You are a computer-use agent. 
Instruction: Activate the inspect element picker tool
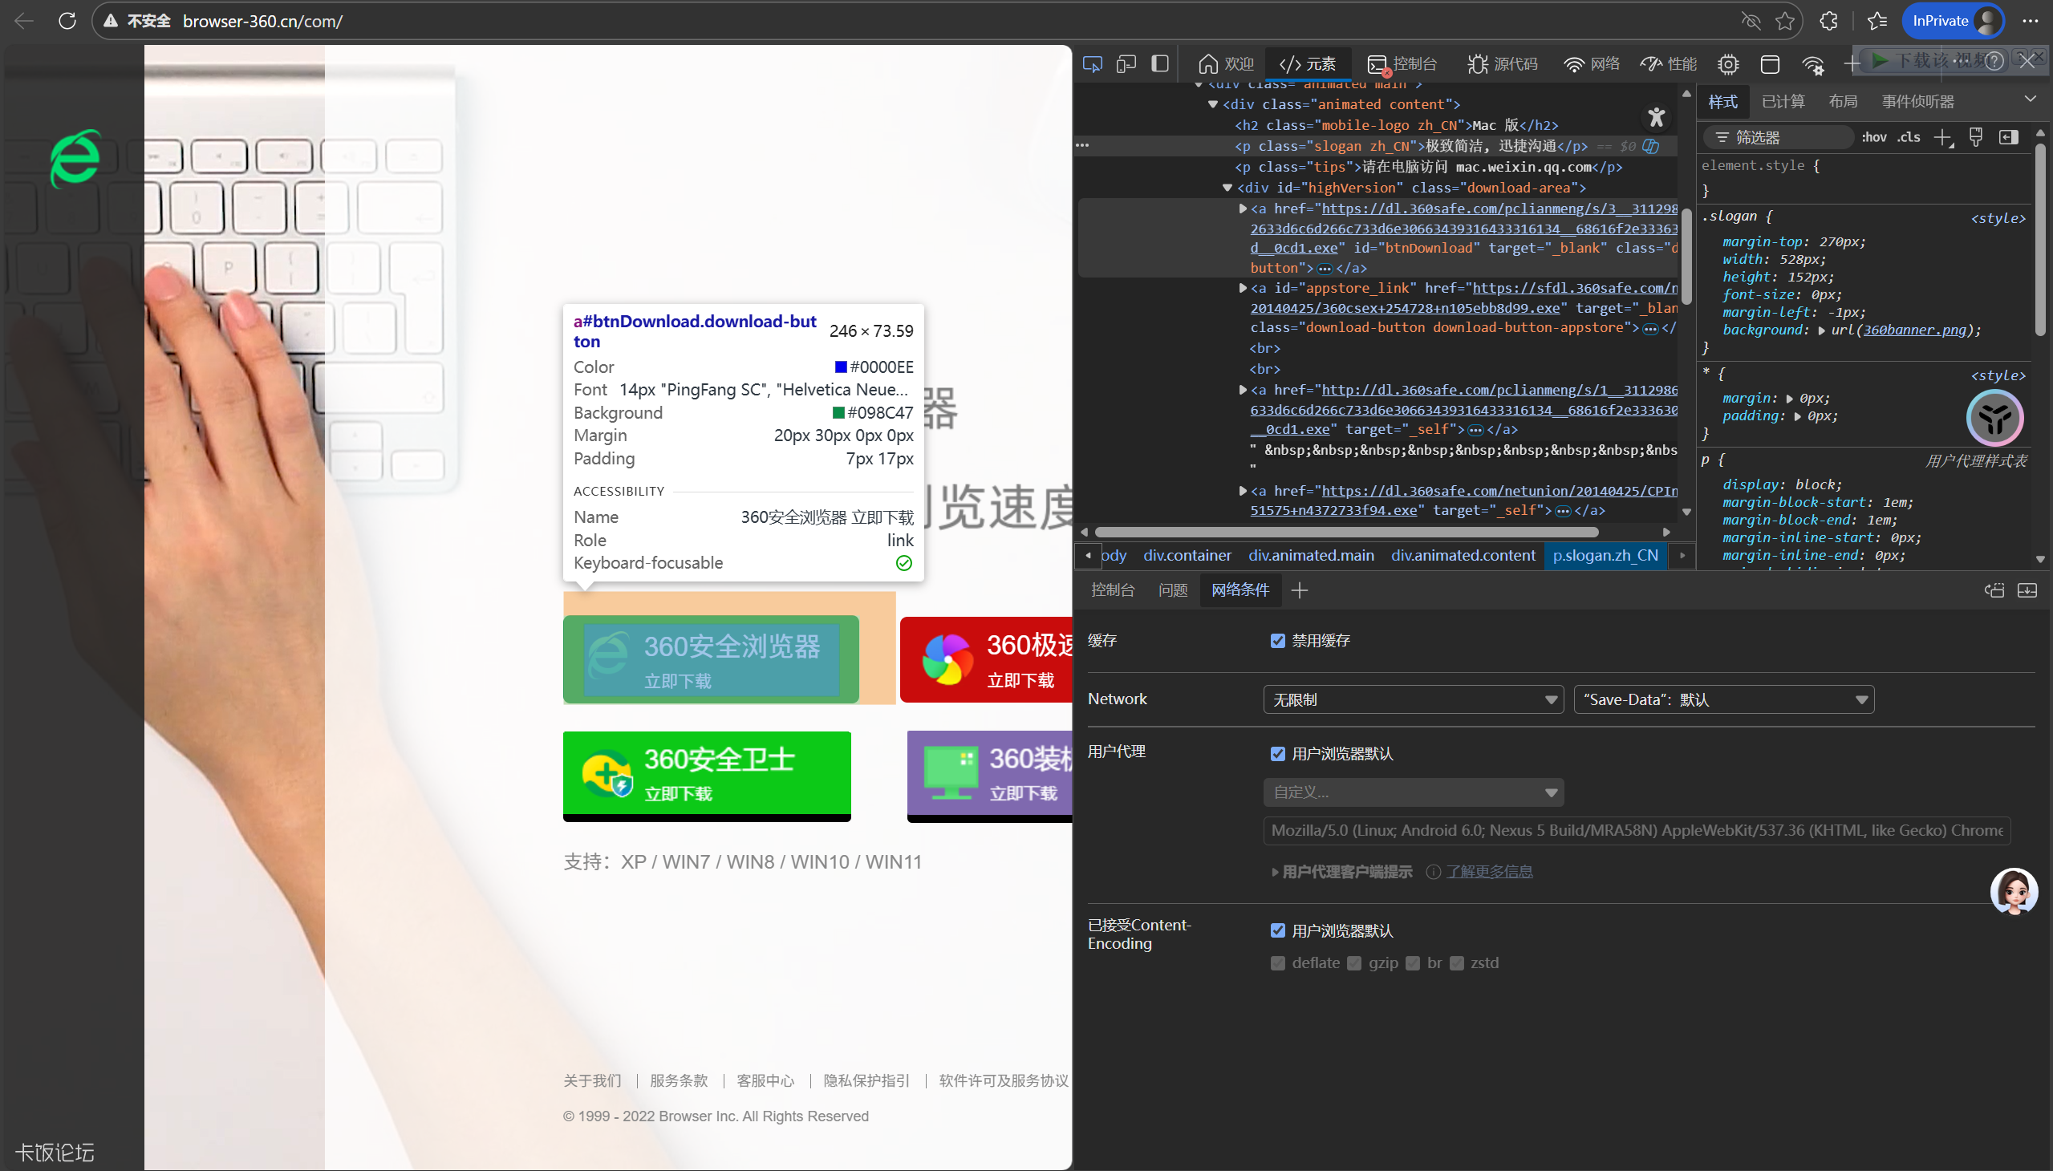pos(1092,64)
